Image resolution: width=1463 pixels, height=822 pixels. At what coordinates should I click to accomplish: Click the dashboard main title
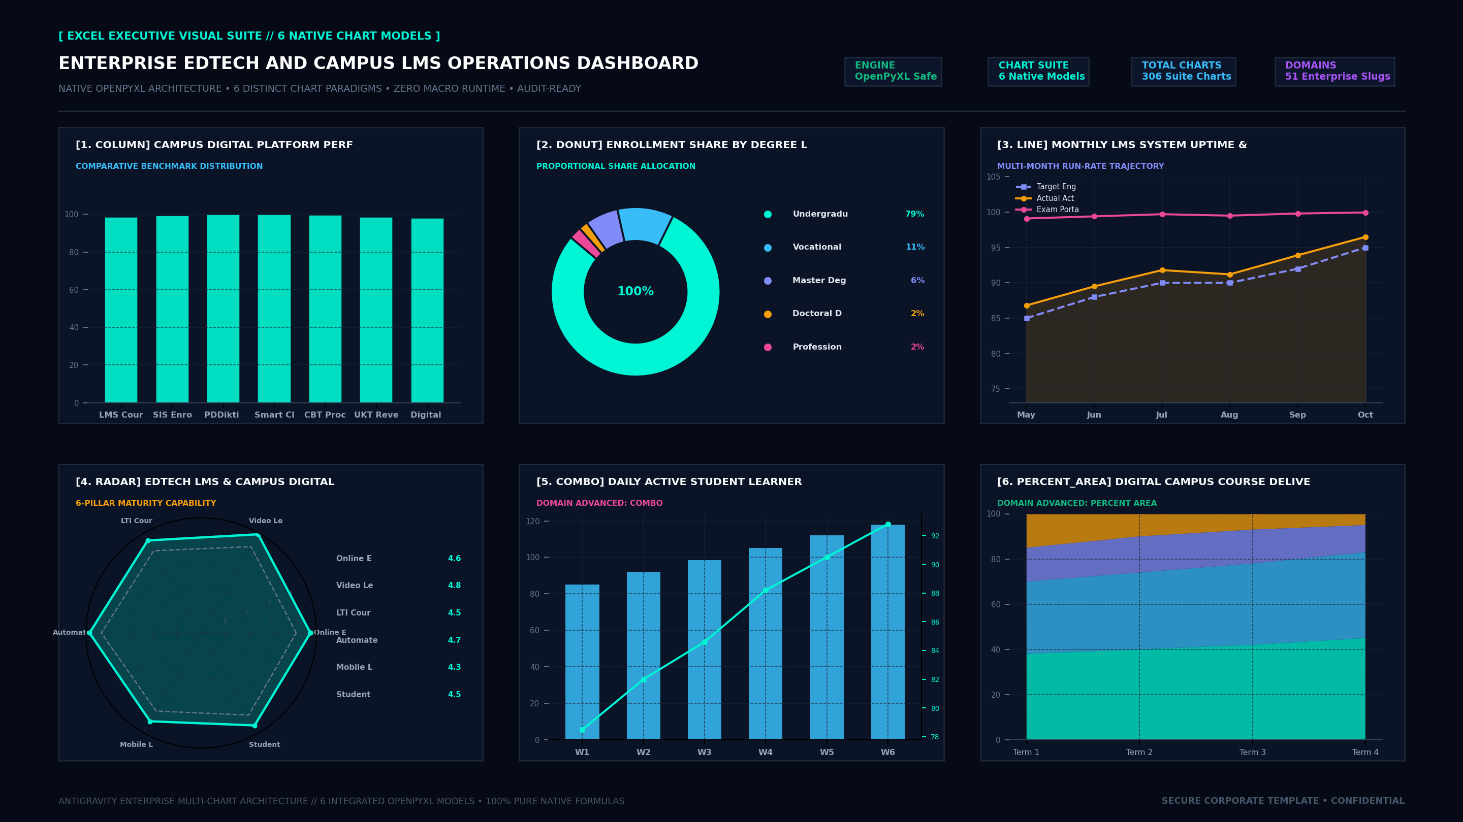(378, 63)
